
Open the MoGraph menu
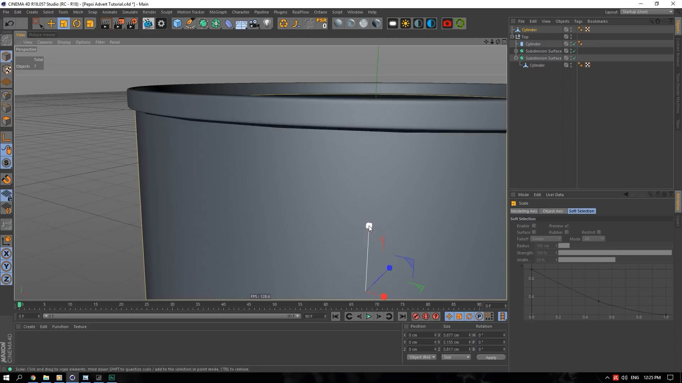[218, 12]
